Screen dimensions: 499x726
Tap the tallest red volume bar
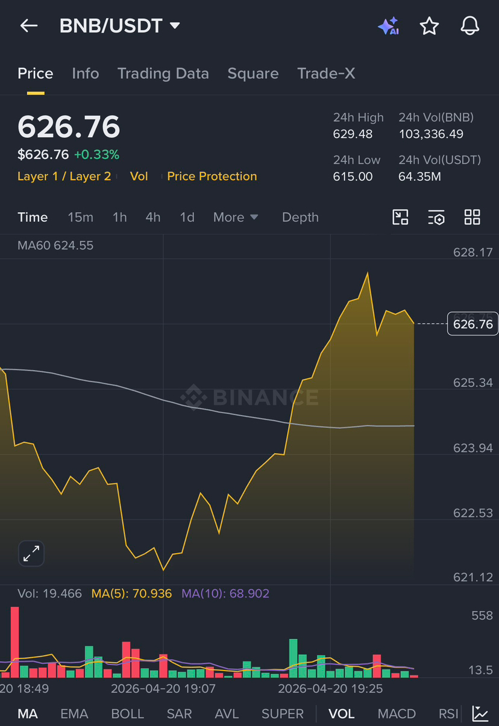[x=14, y=642]
